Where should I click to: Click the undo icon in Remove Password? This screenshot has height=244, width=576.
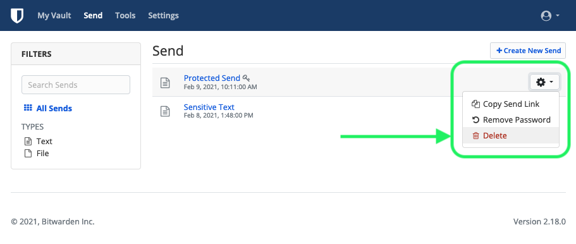pyautogui.click(x=475, y=120)
